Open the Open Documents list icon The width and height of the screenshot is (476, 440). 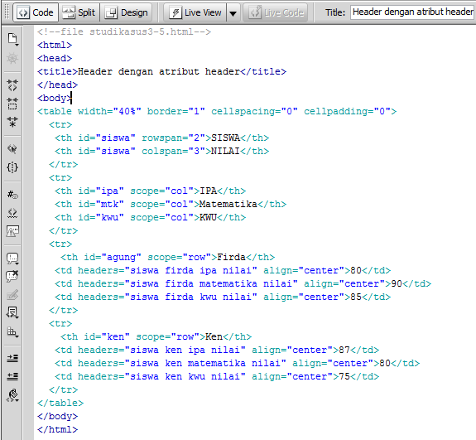point(12,39)
